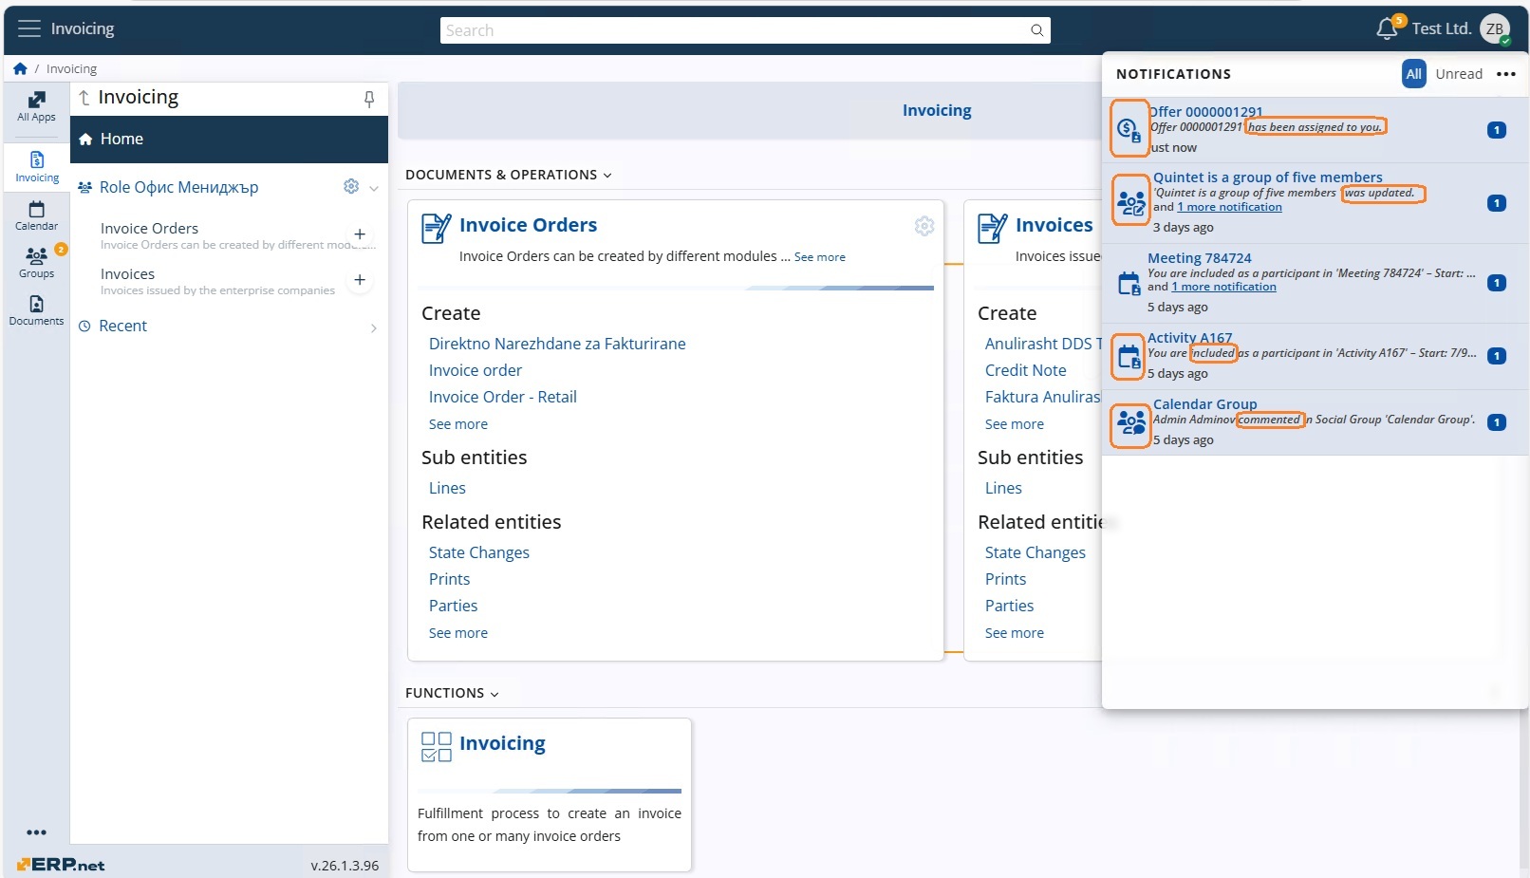
Task: Open notifications more options (three dots)
Action: (x=1506, y=74)
